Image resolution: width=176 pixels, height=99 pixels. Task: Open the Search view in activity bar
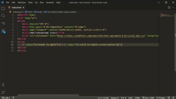[x=3, y=16]
